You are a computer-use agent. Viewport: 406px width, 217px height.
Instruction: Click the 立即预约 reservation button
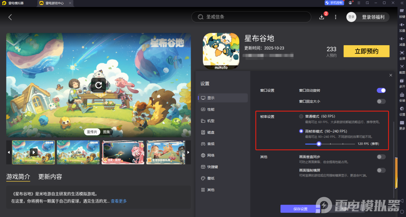point(366,51)
